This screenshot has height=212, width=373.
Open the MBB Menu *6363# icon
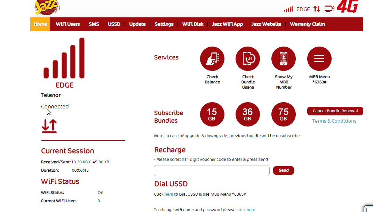click(319, 59)
